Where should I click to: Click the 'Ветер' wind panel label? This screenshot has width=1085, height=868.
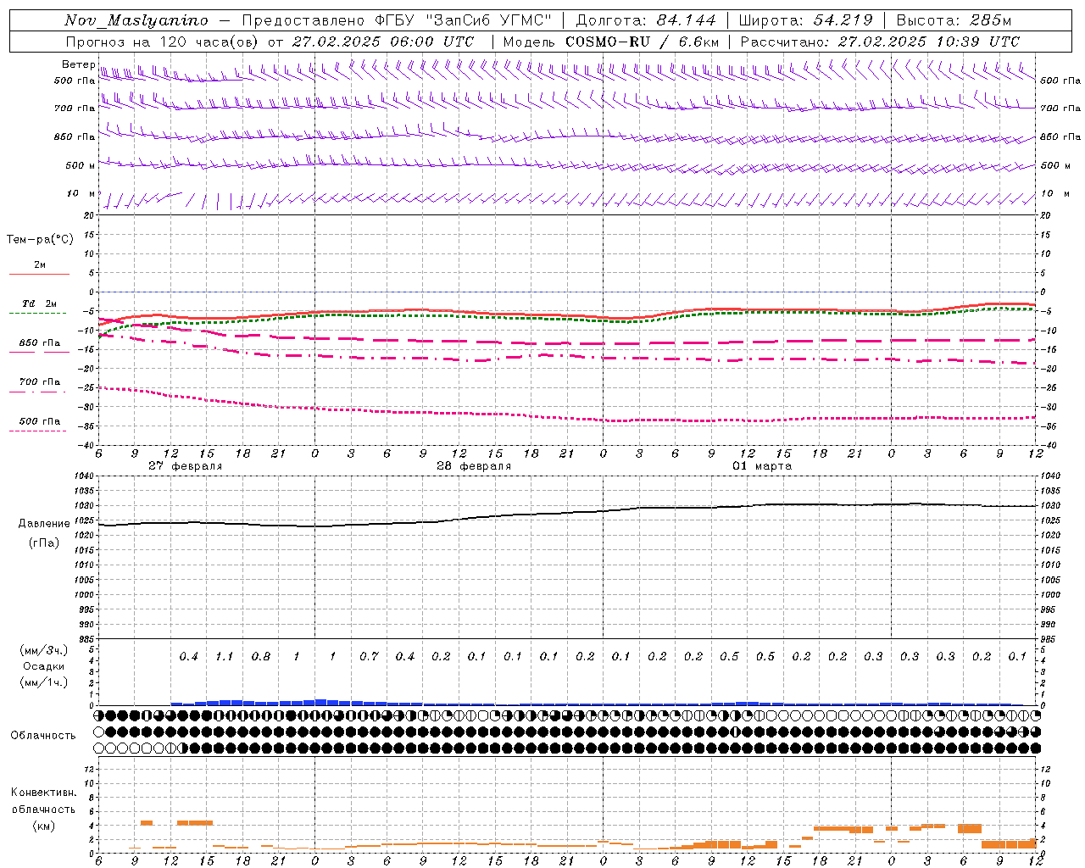[x=78, y=64]
